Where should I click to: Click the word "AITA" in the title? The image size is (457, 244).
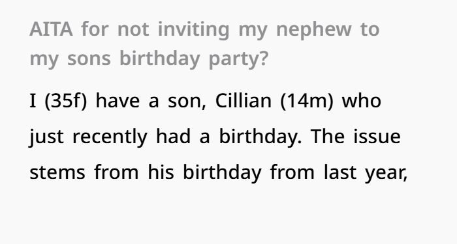point(51,29)
